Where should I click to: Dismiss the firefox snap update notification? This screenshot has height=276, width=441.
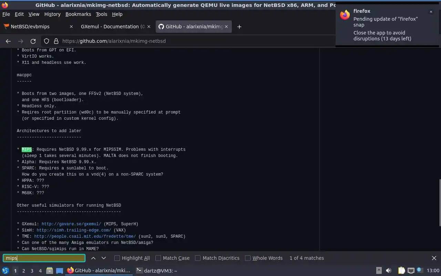[431, 12]
